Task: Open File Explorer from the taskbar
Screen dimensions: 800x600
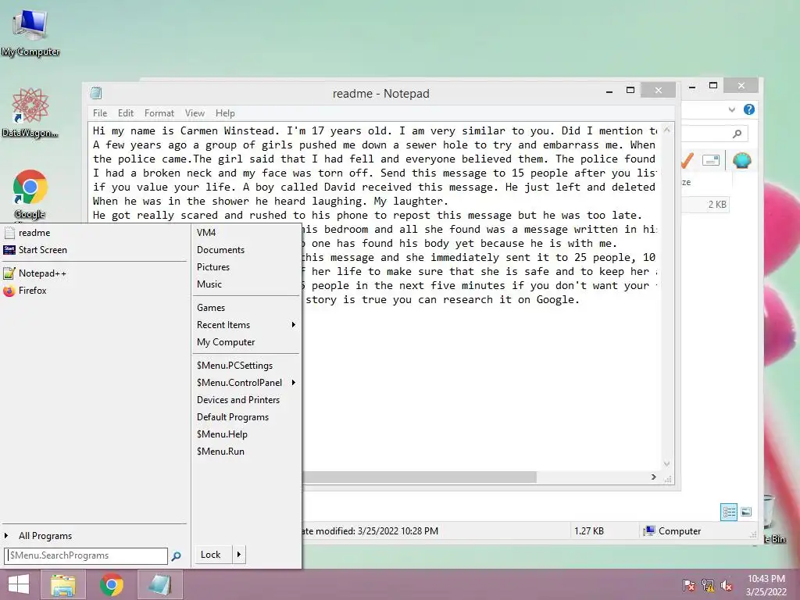Action: (63, 584)
